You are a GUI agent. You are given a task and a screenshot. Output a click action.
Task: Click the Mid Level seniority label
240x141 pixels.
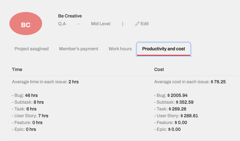click(x=101, y=24)
